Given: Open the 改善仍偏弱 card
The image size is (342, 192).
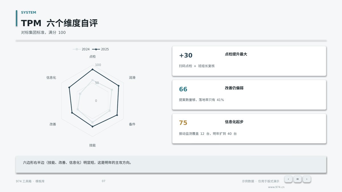Looking at the screenshot, I should pyautogui.click(x=249, y=95).
